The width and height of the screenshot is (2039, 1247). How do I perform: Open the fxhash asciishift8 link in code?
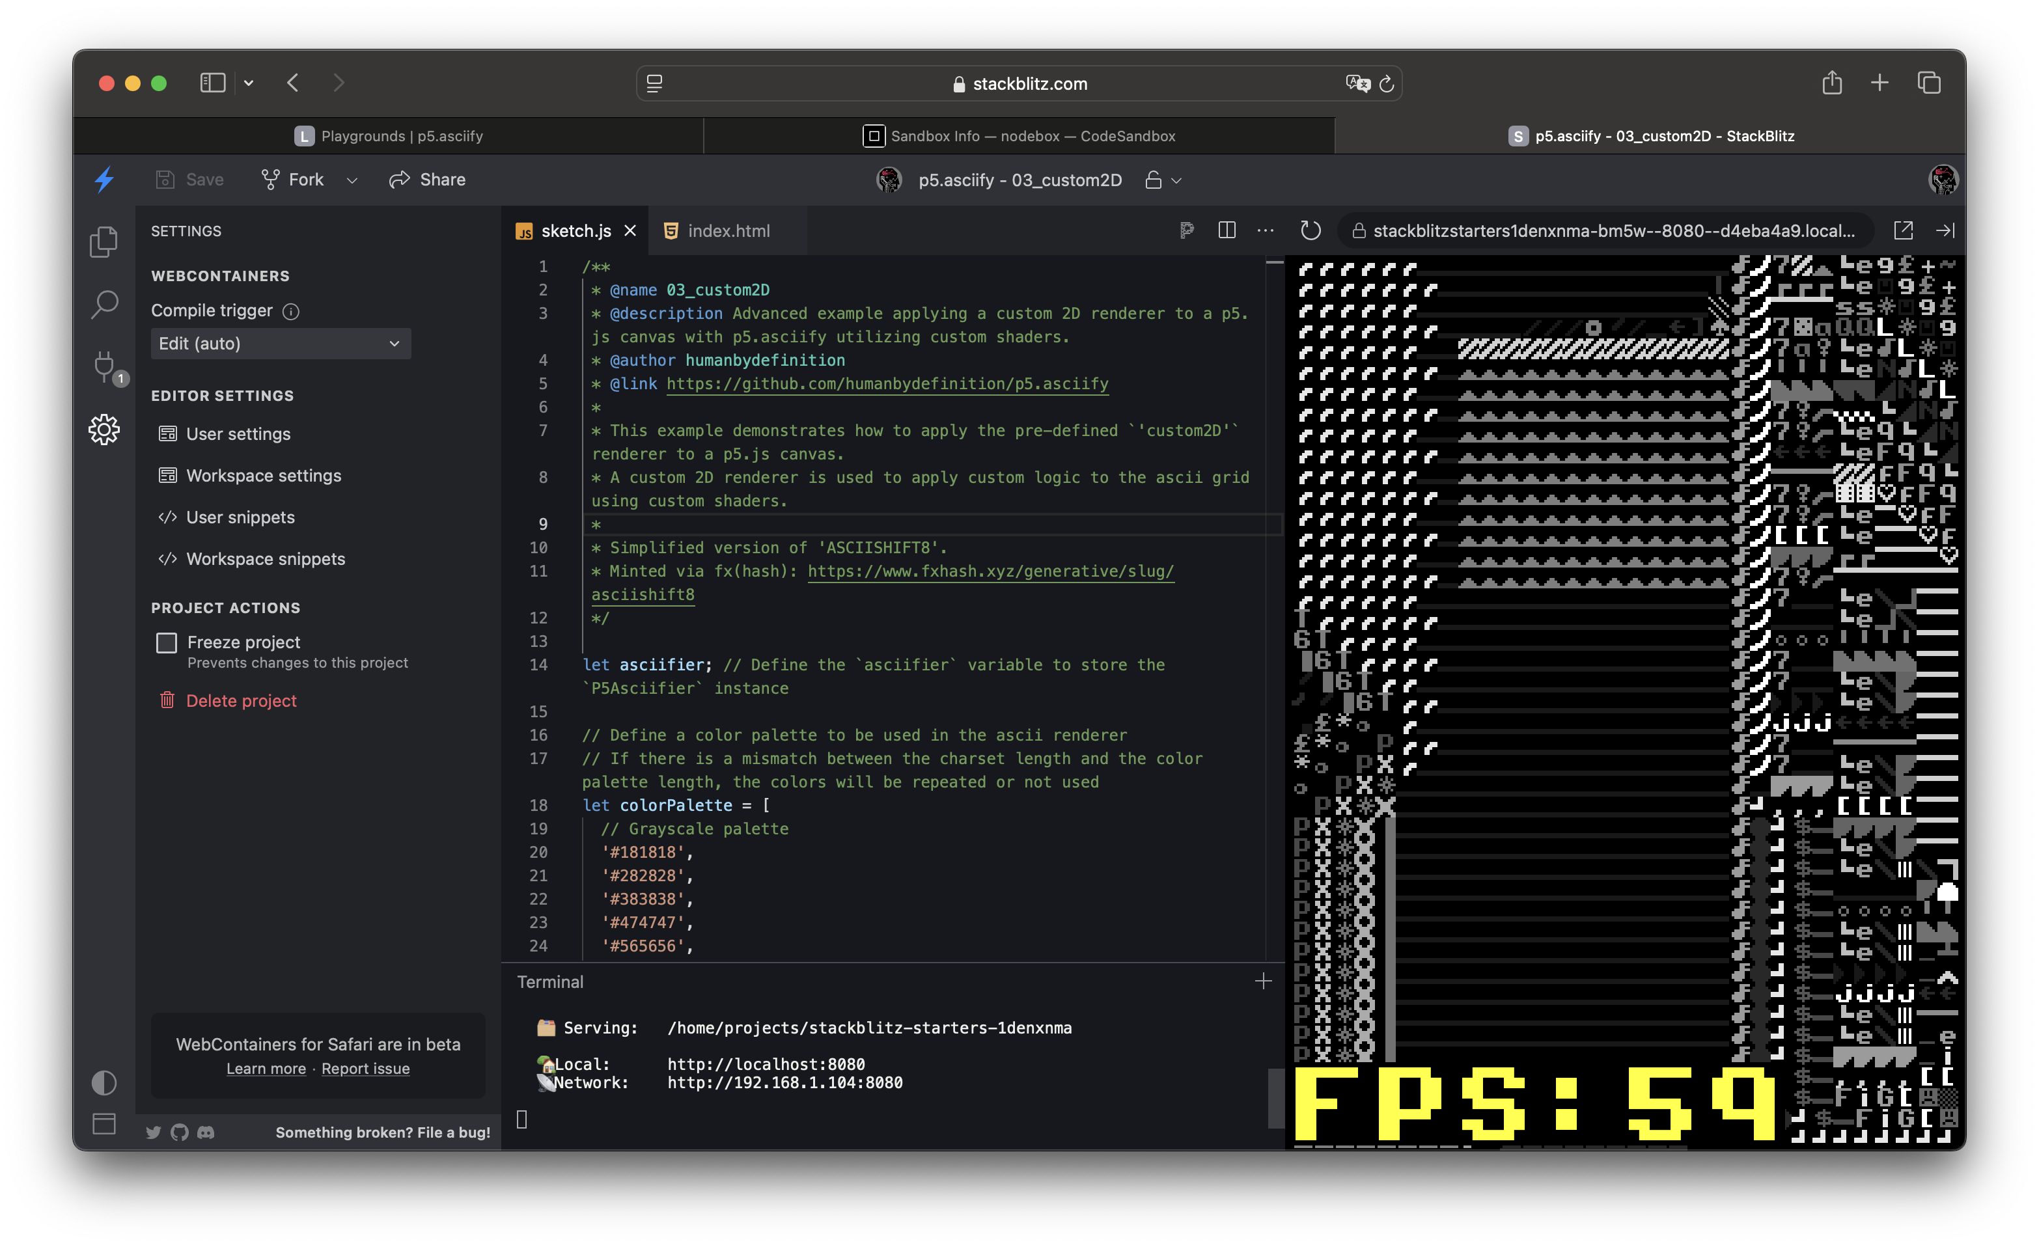pyautogui.click(x=991, y=571)
